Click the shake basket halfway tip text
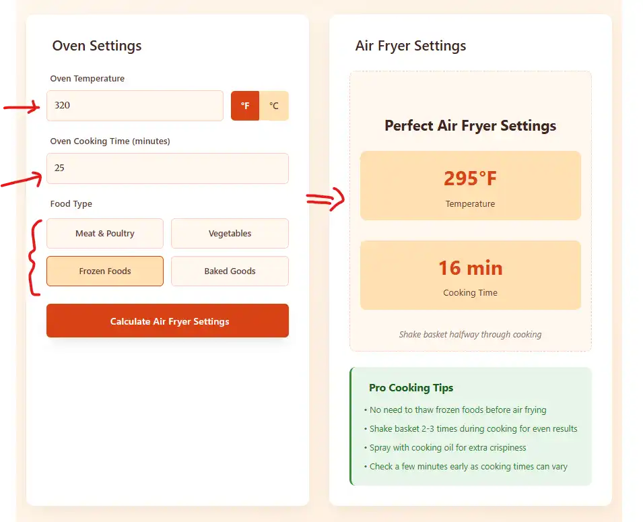This screenshot has height=522, width=643. click(470, 334)
